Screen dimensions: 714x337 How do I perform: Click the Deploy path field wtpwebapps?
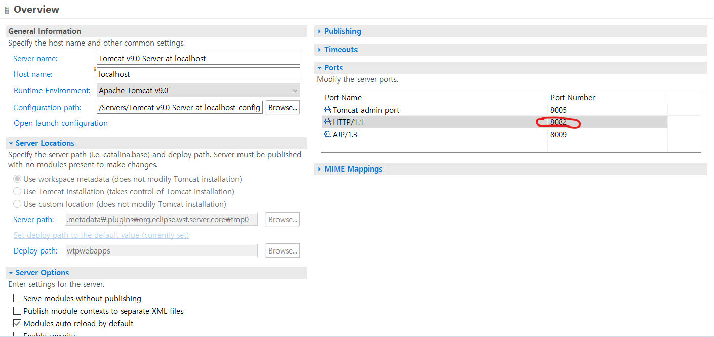(162, 250)
